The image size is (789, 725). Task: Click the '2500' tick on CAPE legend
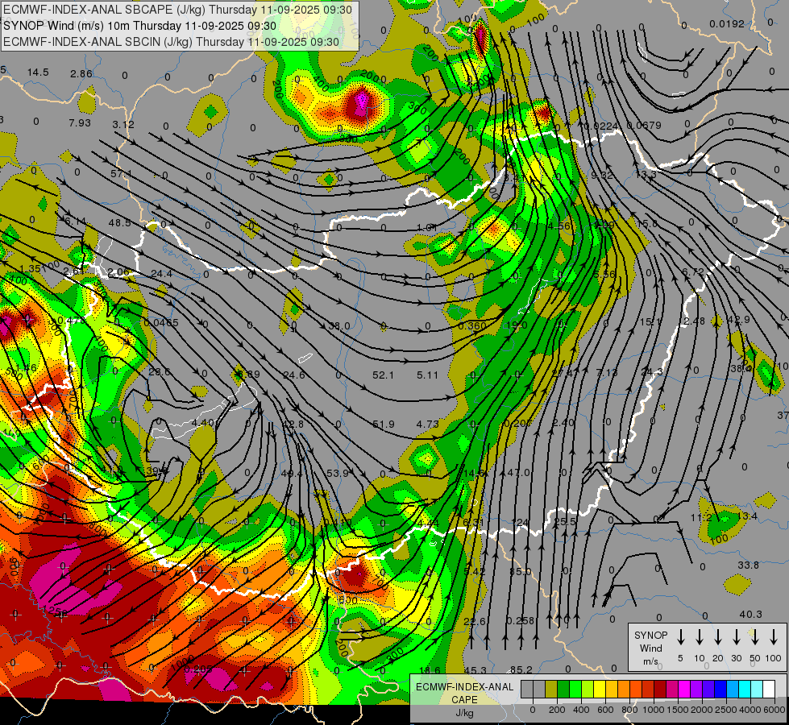pos(726,710)
